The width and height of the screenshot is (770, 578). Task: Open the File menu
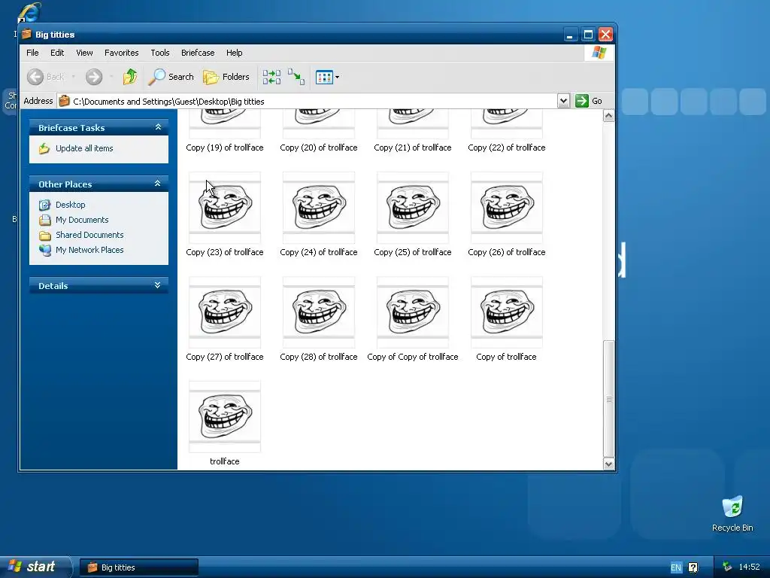point(32,53)
